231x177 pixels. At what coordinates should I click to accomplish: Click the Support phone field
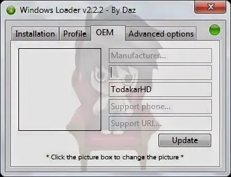160,106
